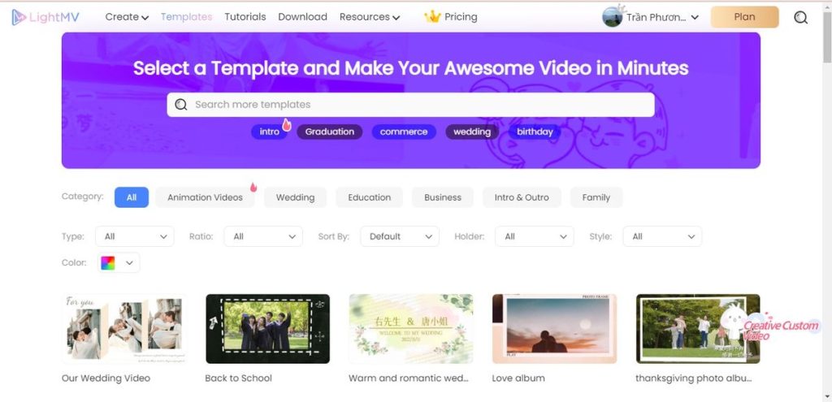Open the Ratio filter dropdown
Screen dimensions: 832x402
pos(263,236)
